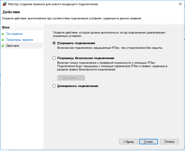Image resolution: width=185 pixels, height=151 pixels.
Task: Click the Шаги sidebar header
Action: 6,27
